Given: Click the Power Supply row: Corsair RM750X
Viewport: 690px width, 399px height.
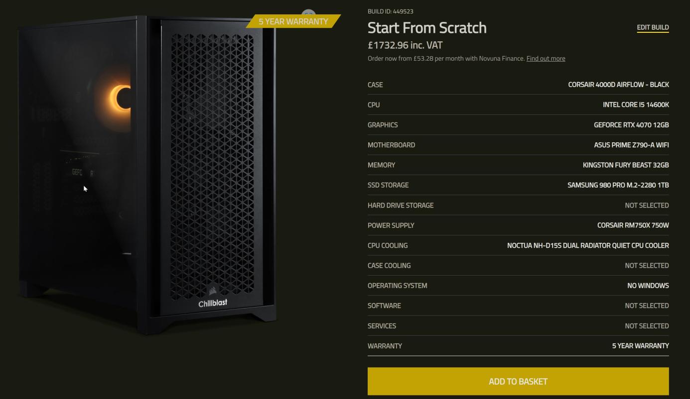Looking at the screenshot, I should [518, 225].
